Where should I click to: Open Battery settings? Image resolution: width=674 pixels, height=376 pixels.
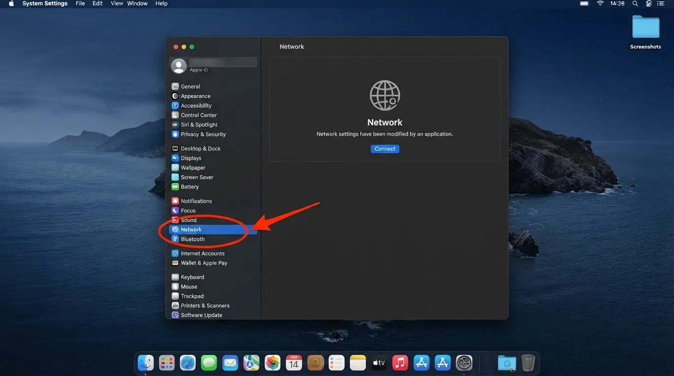pos(213,187)
